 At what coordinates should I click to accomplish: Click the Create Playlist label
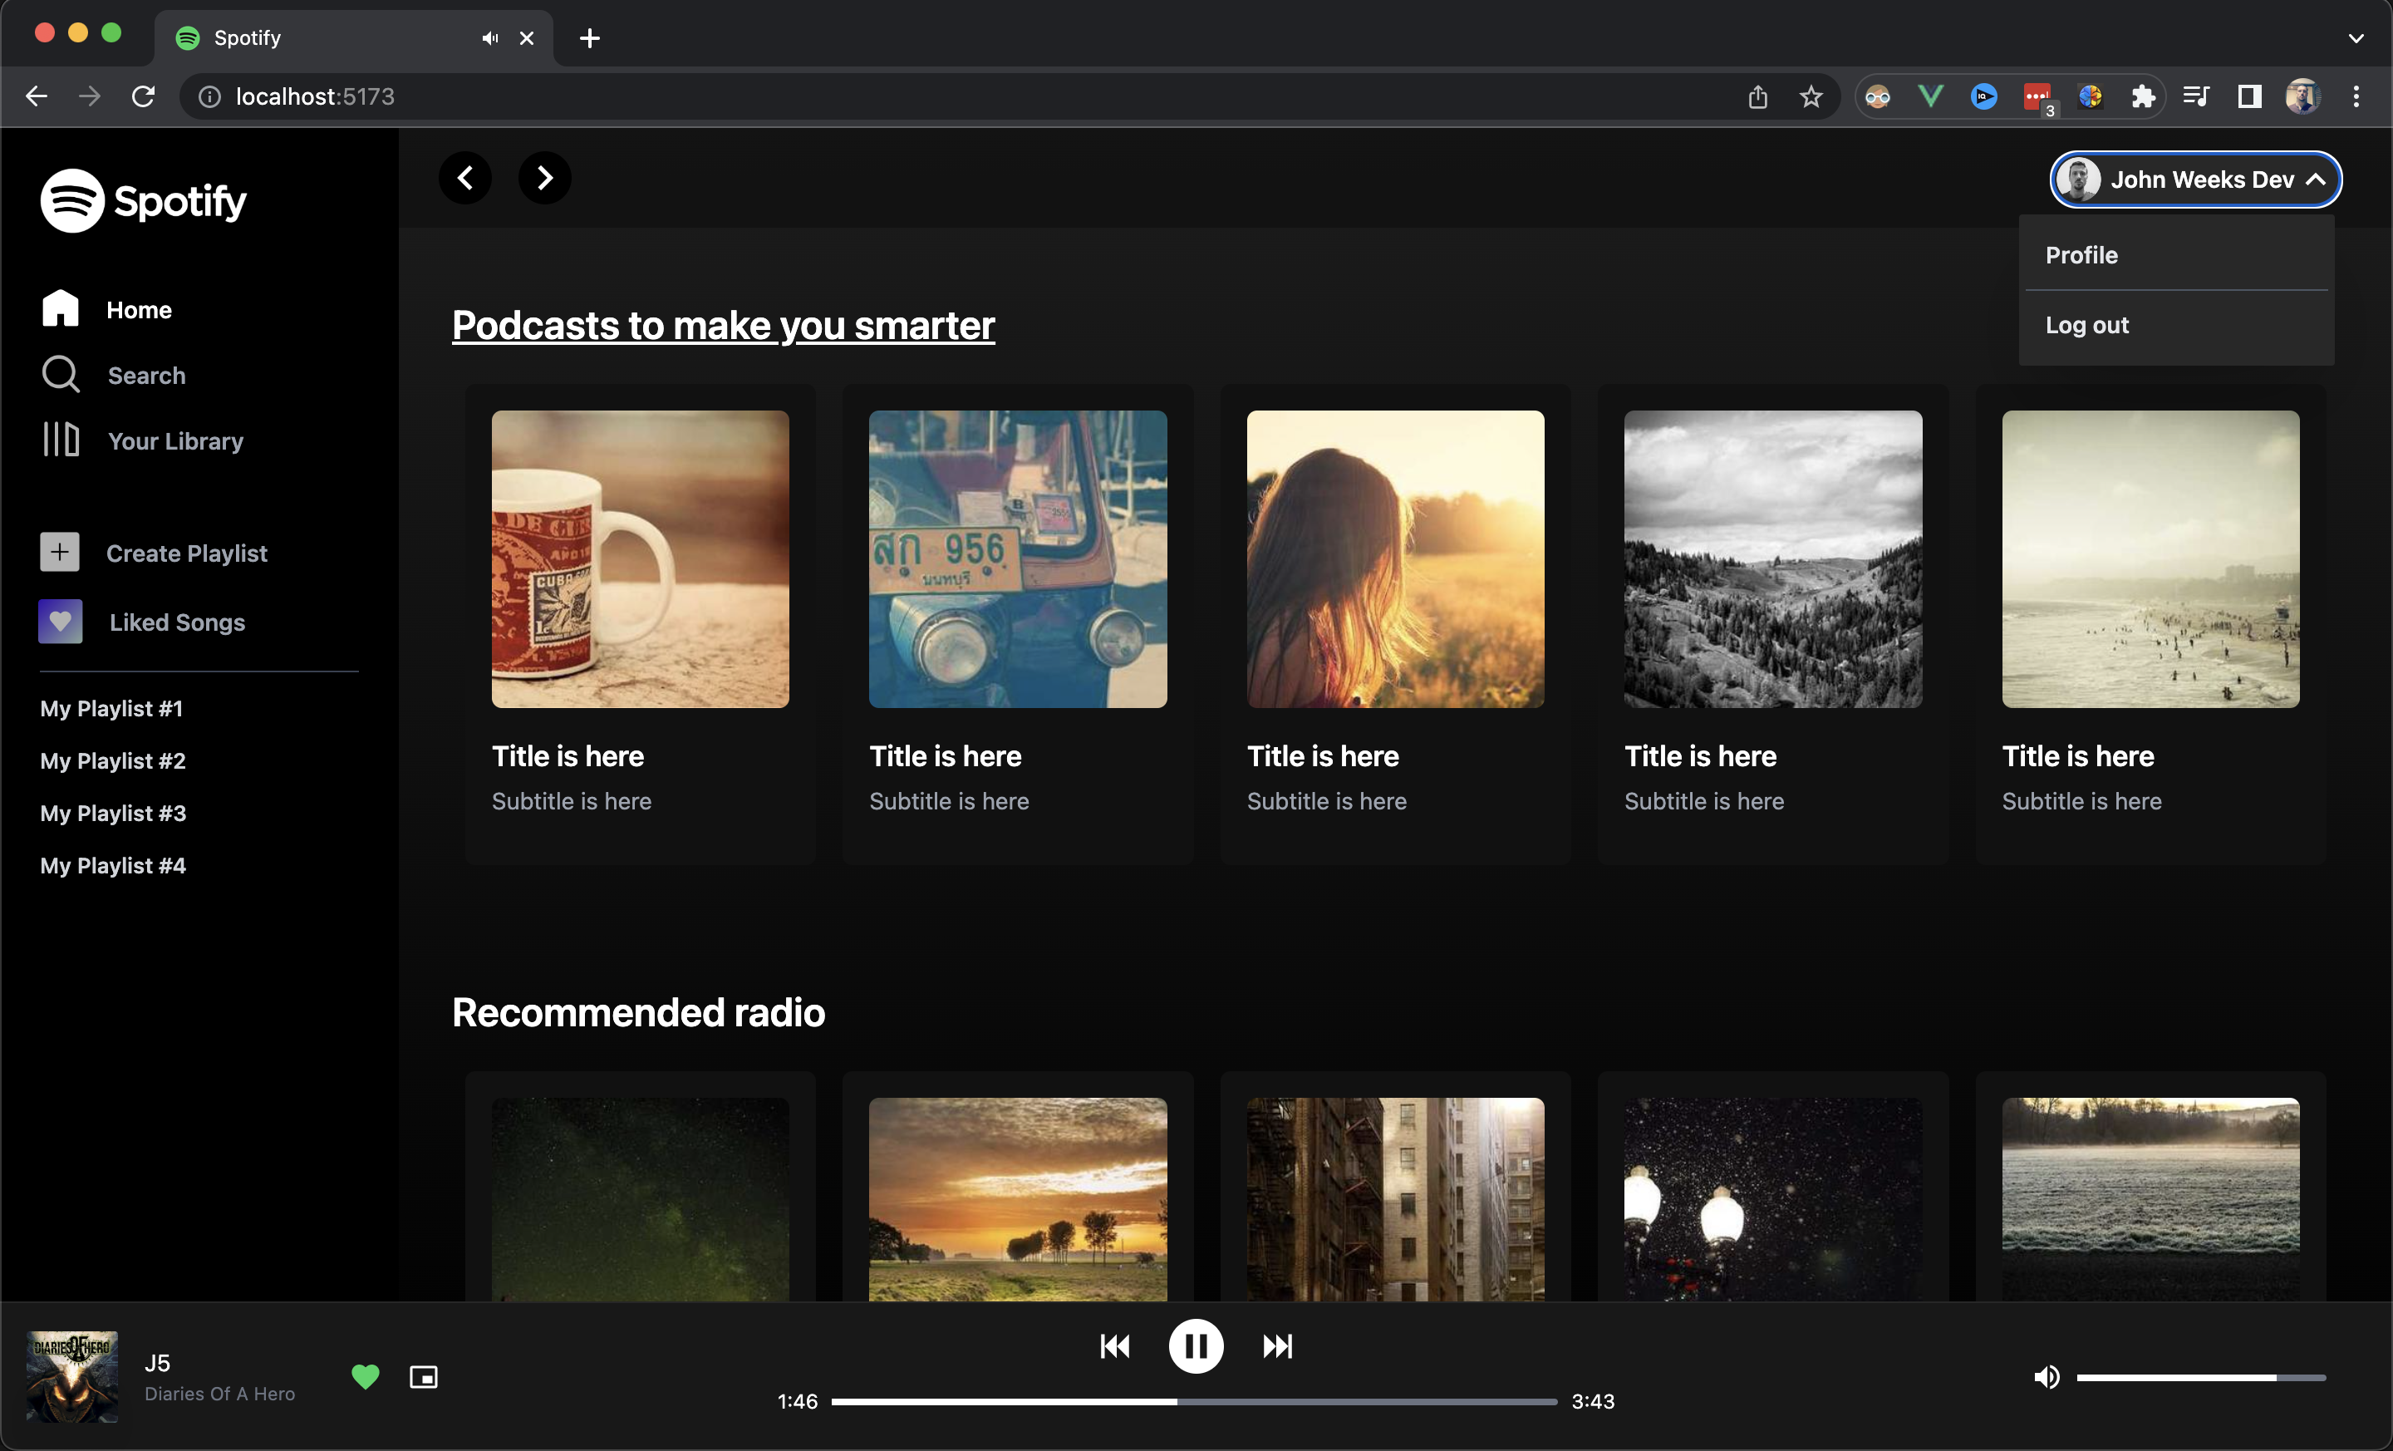[186, 553]
